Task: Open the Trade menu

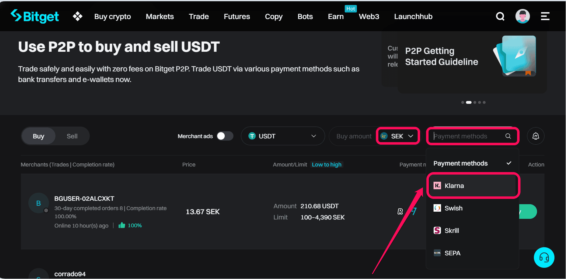Action: coord(199,17)
